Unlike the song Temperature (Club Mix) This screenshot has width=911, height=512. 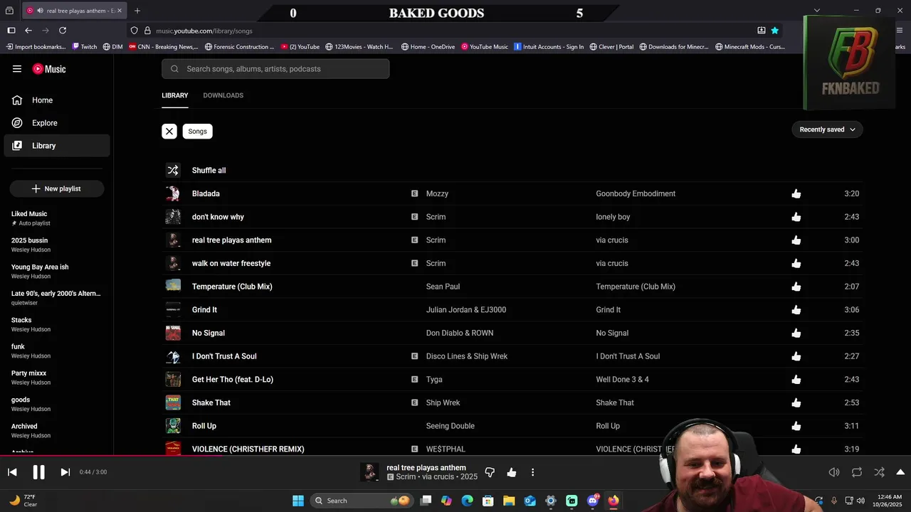click(796, 287)
